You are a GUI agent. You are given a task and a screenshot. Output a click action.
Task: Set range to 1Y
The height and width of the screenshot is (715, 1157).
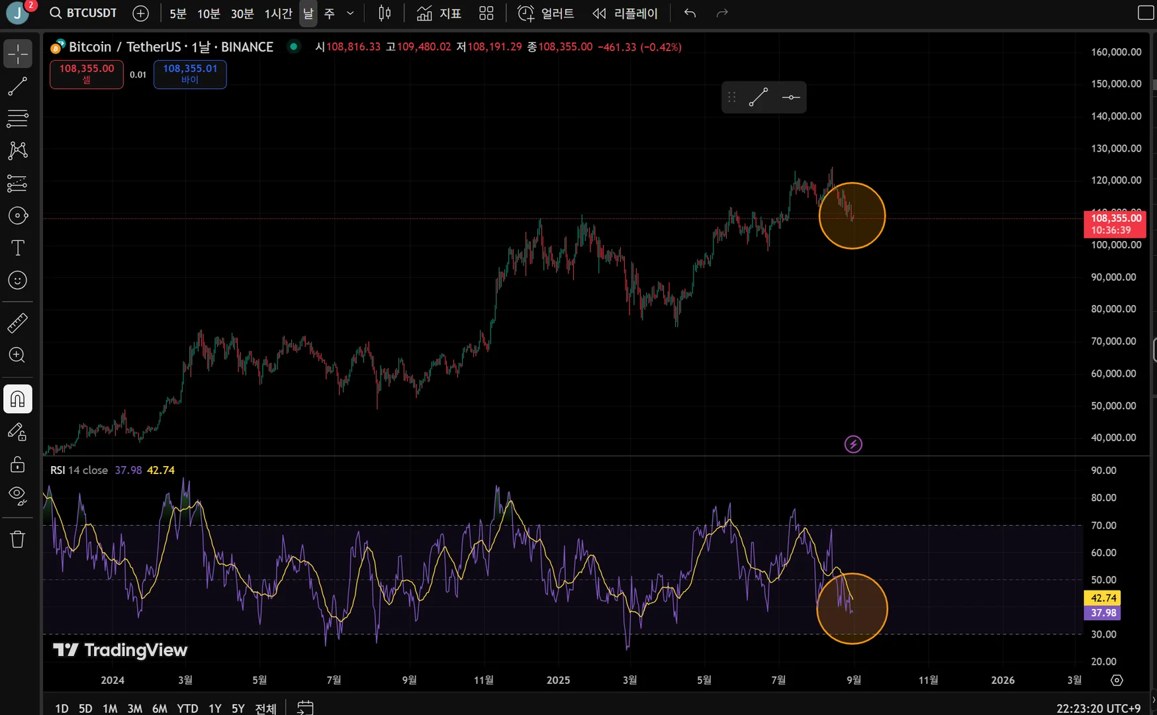[215, 708]
